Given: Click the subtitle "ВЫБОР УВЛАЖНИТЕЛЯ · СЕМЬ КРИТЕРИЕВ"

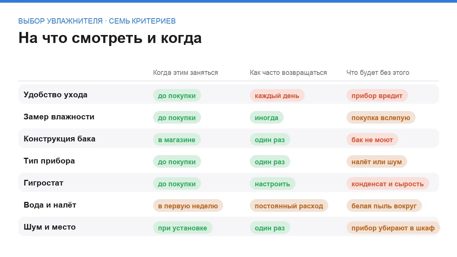Looking at the screenshot, I should point(97,21).
